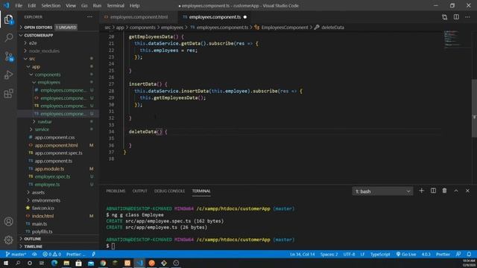Open Chrome from the taskbar

click(103, 263)
